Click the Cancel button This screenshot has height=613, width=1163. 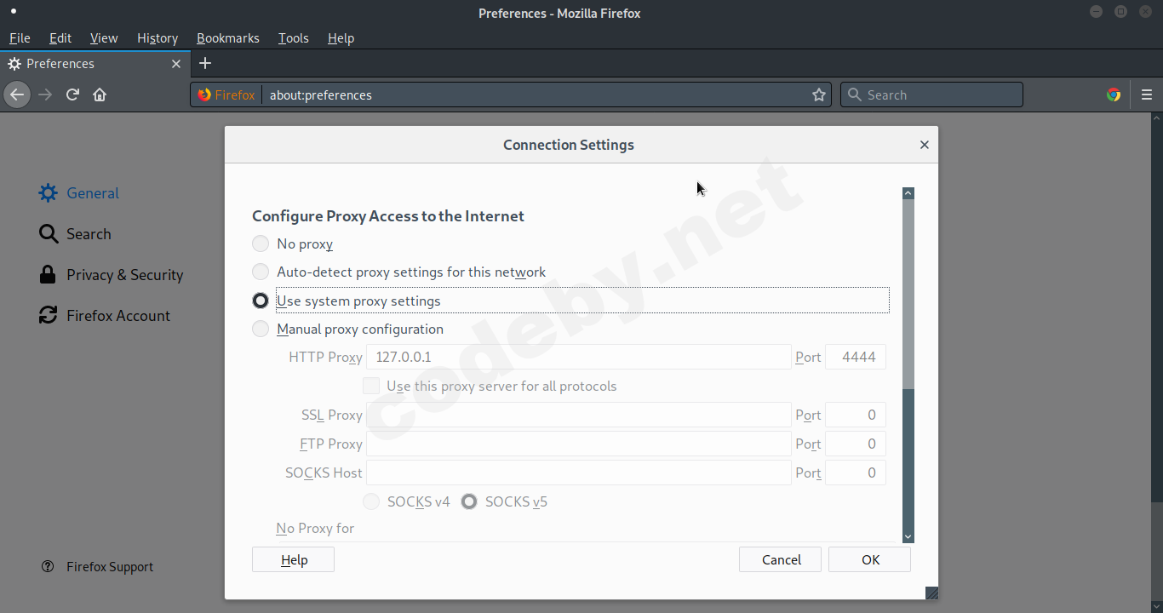781,559
